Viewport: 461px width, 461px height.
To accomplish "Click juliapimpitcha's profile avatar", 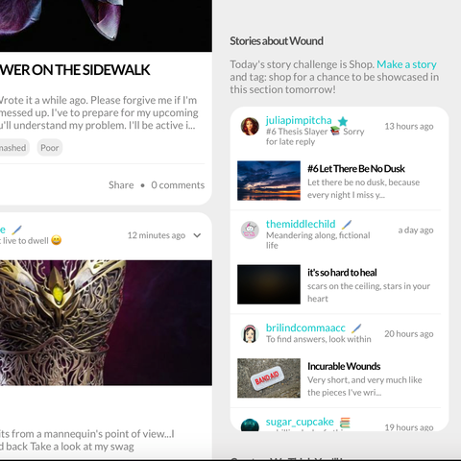I will (250, 126).
